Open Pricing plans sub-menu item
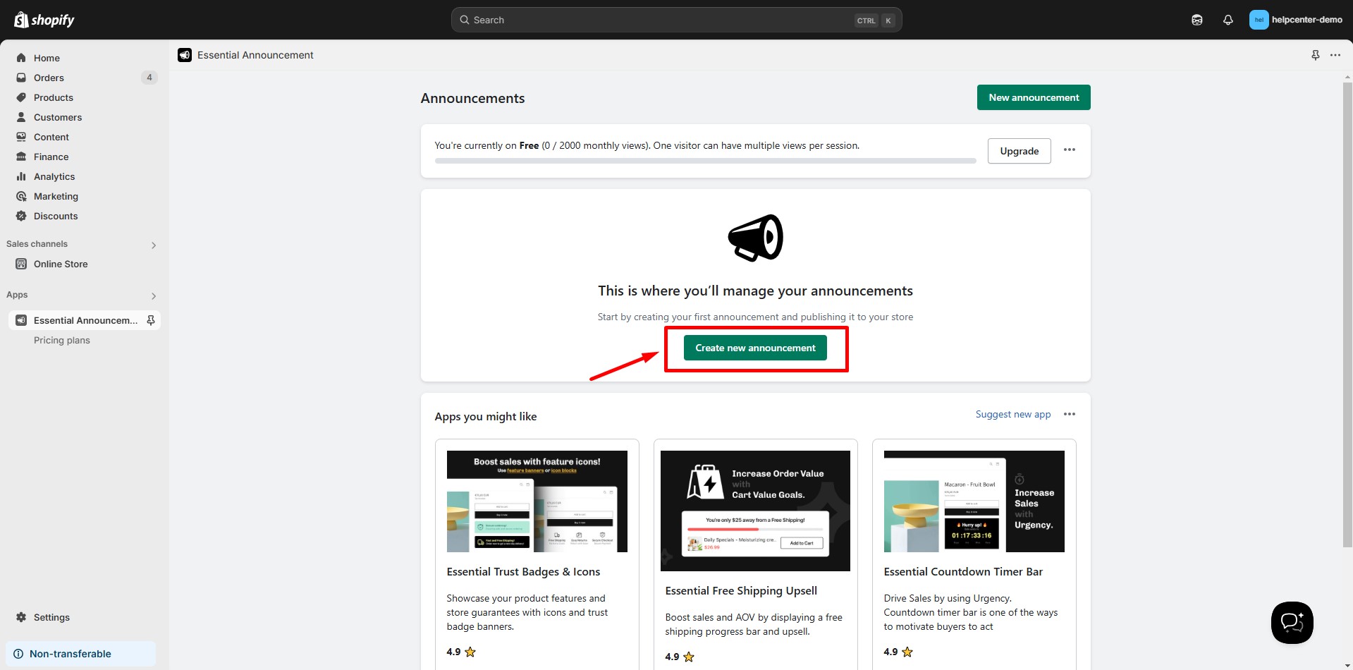This screenshot has height=670, width=1353. point(62,340)
